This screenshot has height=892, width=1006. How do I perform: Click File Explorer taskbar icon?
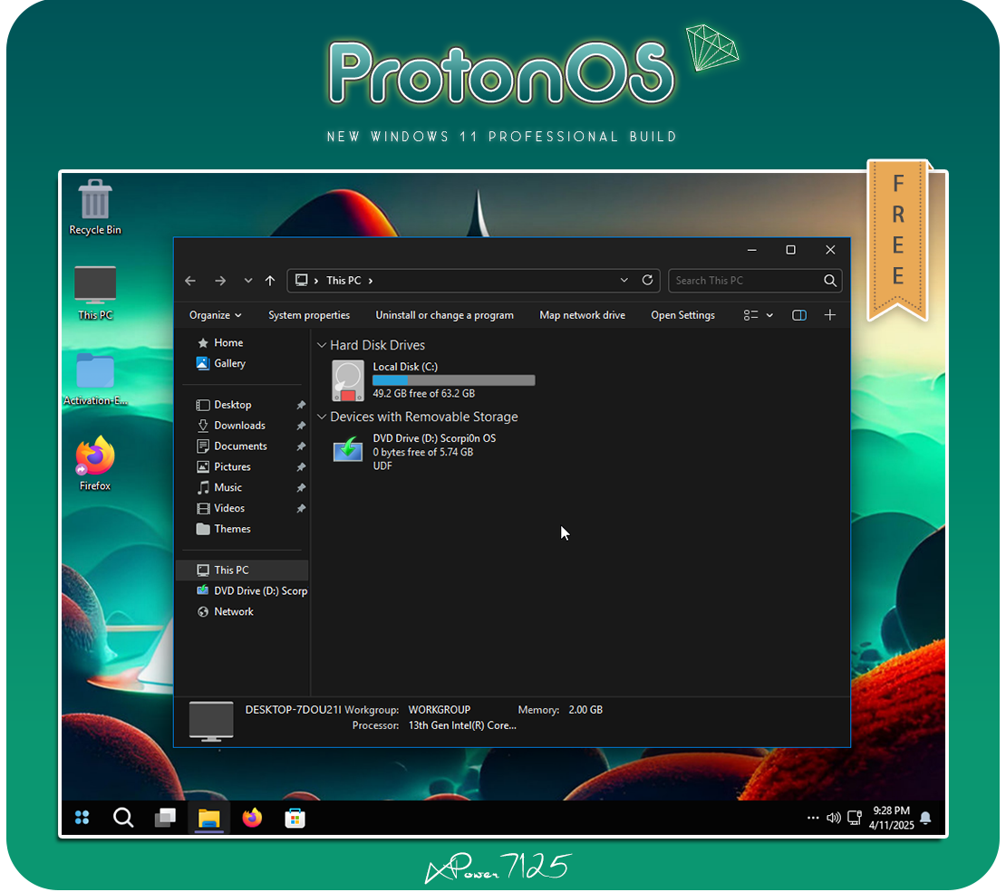pyautogui.click(x=209, y=819)
